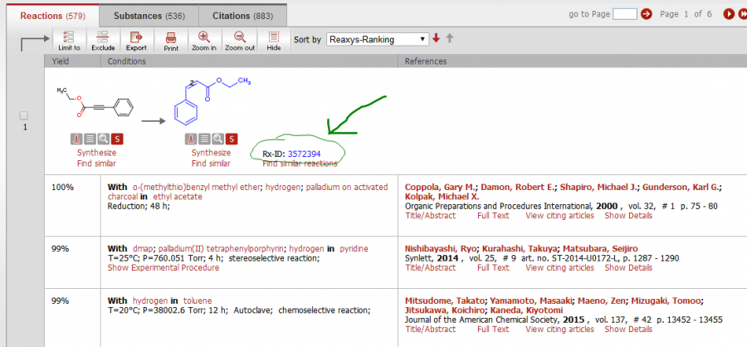Open the pyridine solvent link

click(x=354, y=249)
